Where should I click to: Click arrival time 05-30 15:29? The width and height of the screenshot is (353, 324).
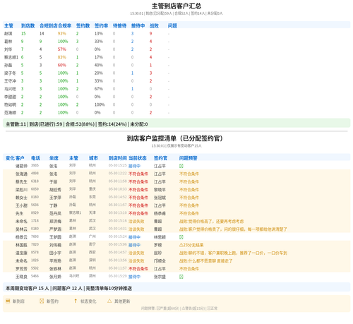118,276
